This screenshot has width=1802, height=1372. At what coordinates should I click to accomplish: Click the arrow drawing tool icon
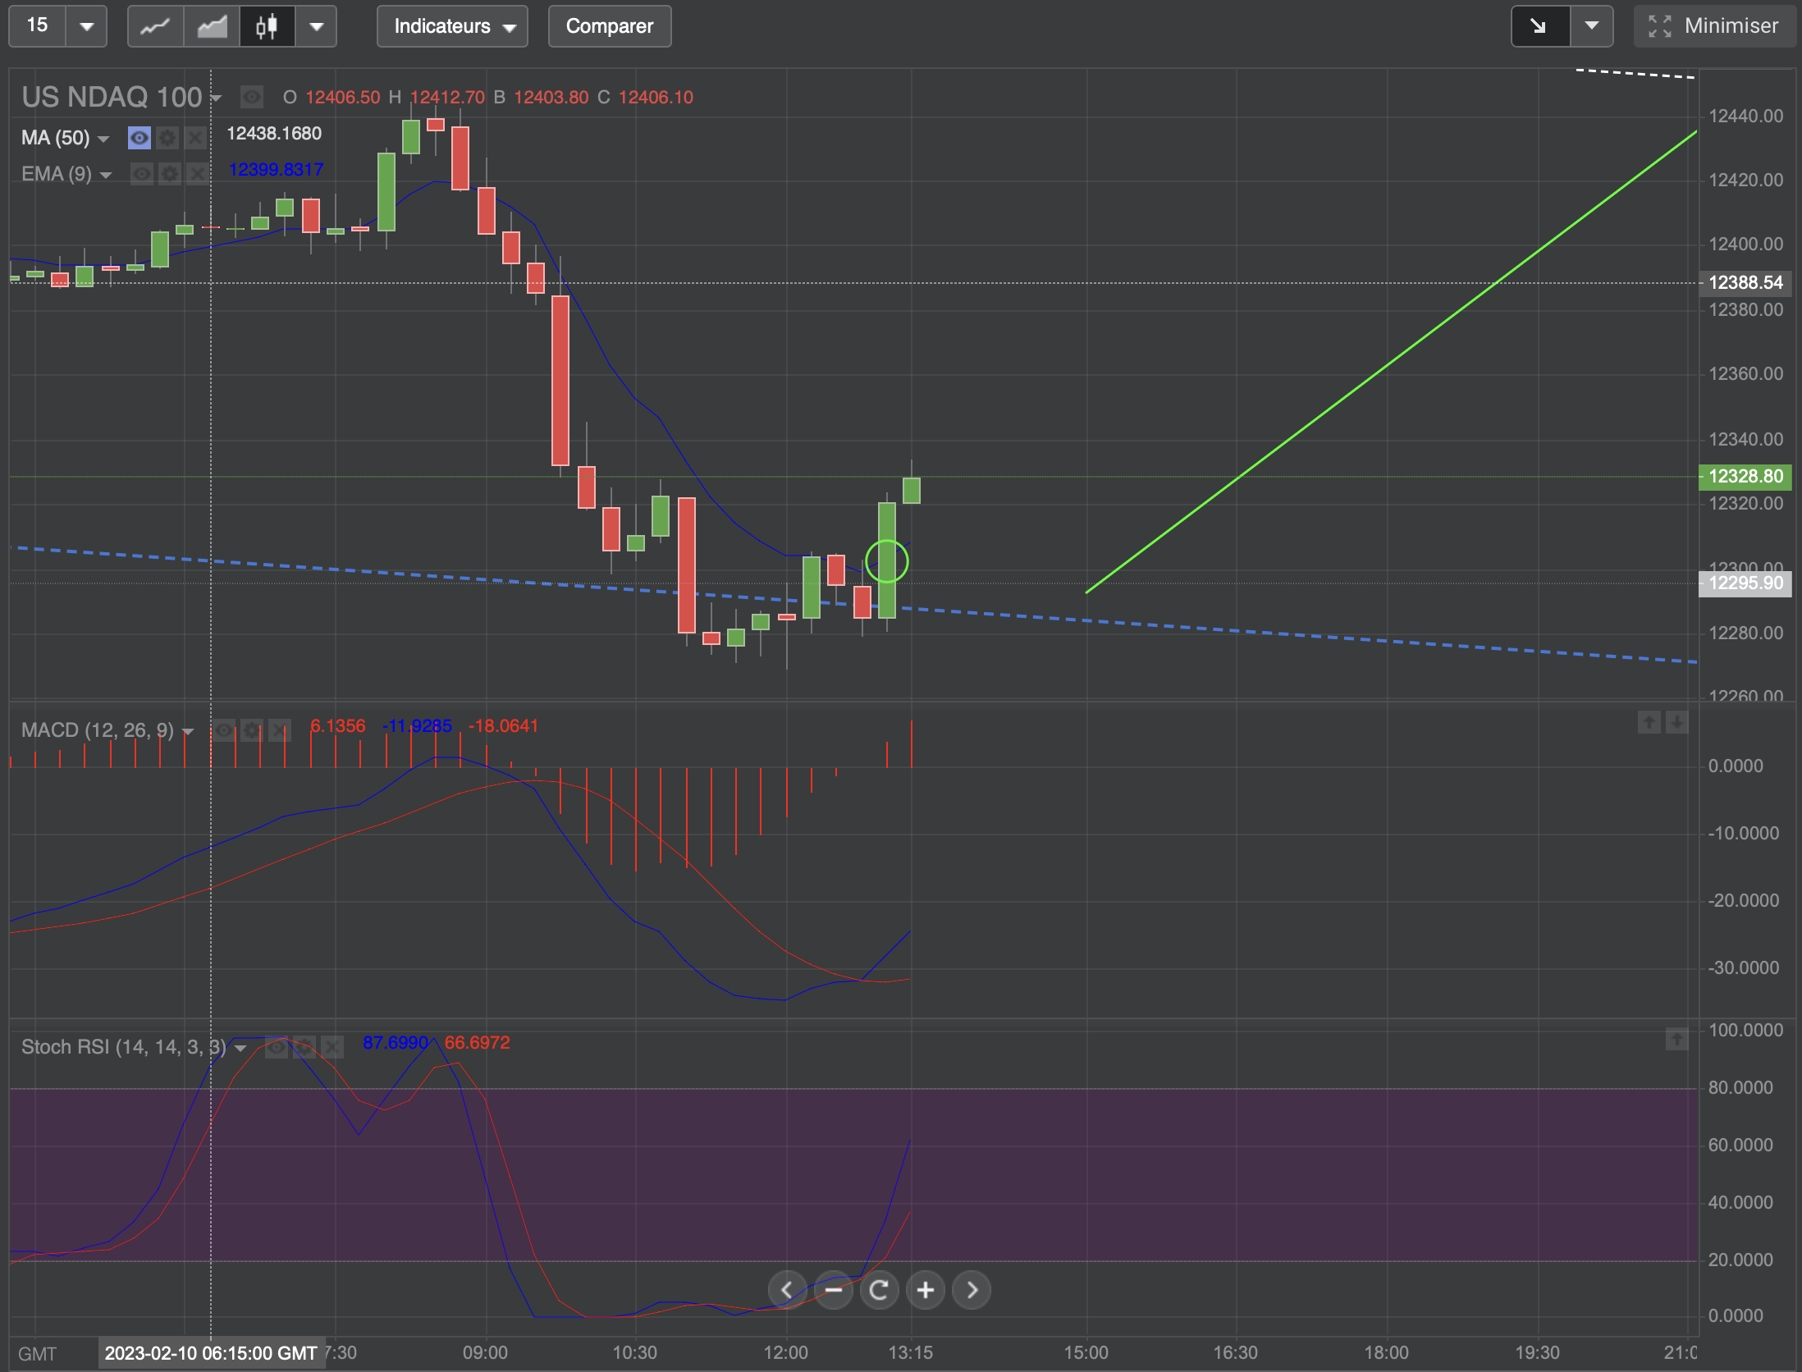coord(1539,26)
